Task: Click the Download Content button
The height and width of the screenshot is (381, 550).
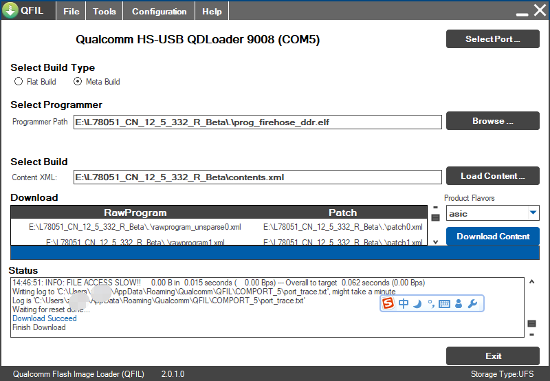Action: (x=492, y=237)
